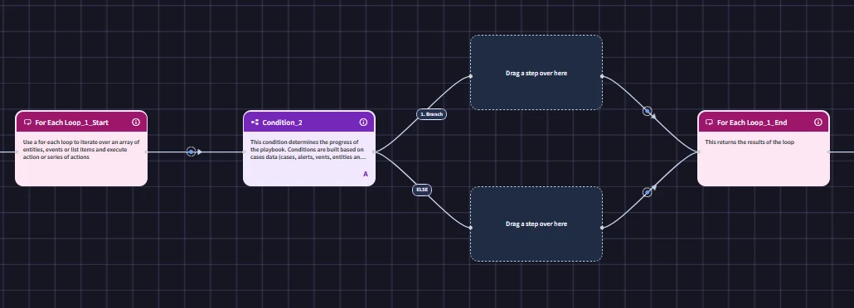The image size is (854, 308).
Task: Select the Condition_2 node title
Action: (x=282, y=123)
